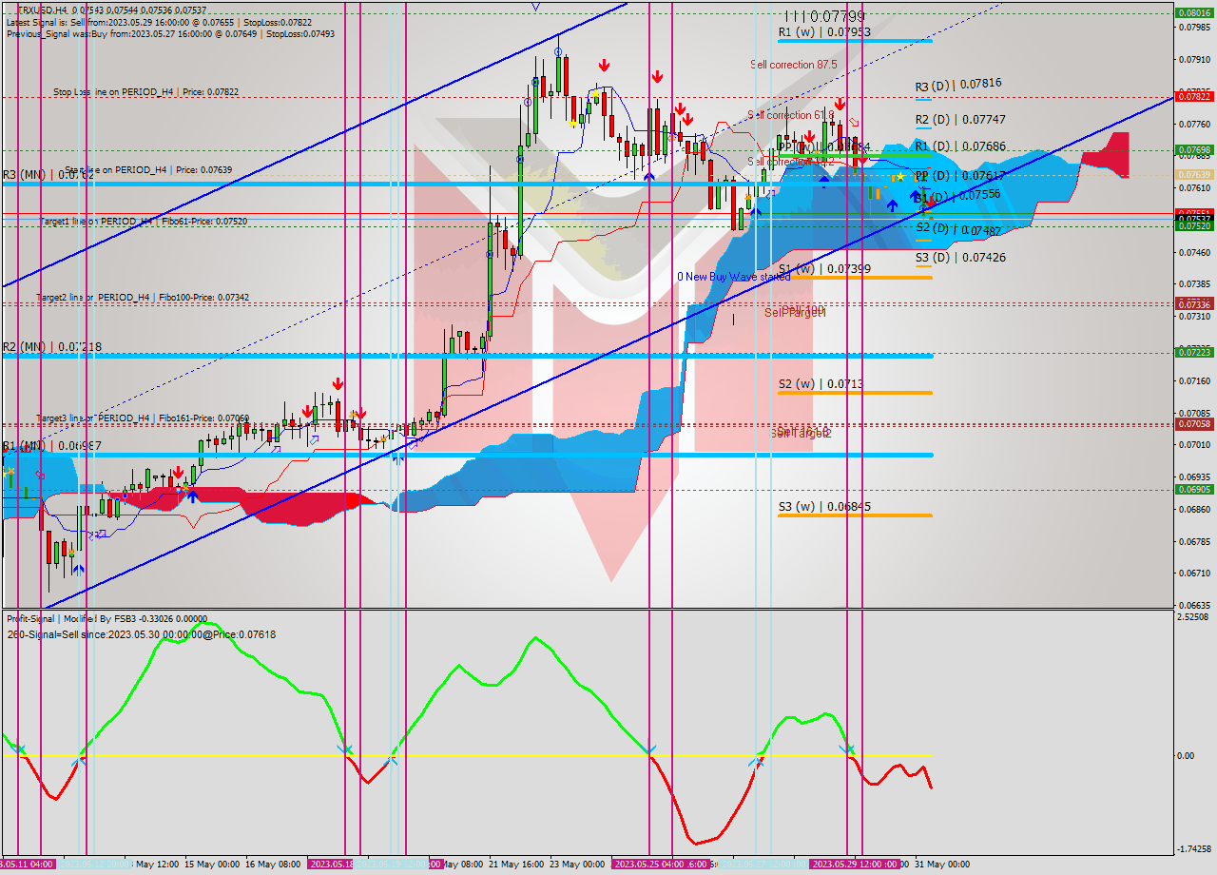This screenshot has height=875, width=1217.
Task: Select the R1 (MN) | 0.06987 label
Action: point(51,445)
